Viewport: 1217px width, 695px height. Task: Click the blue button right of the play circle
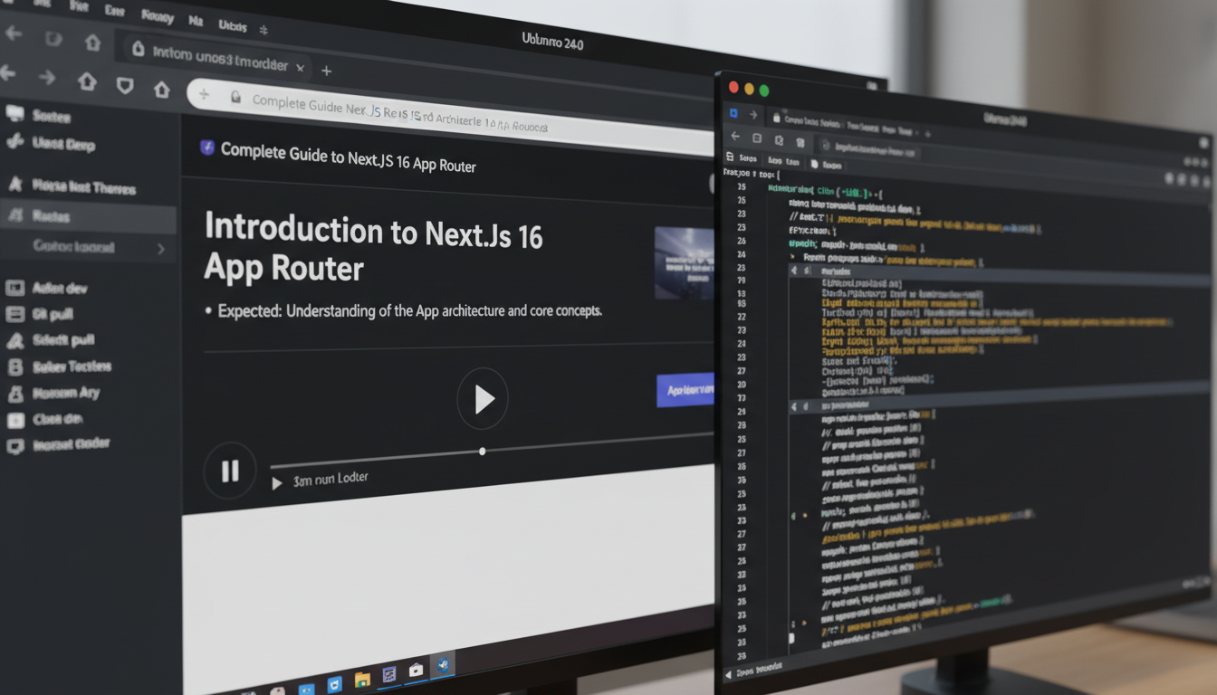point(685,390)
